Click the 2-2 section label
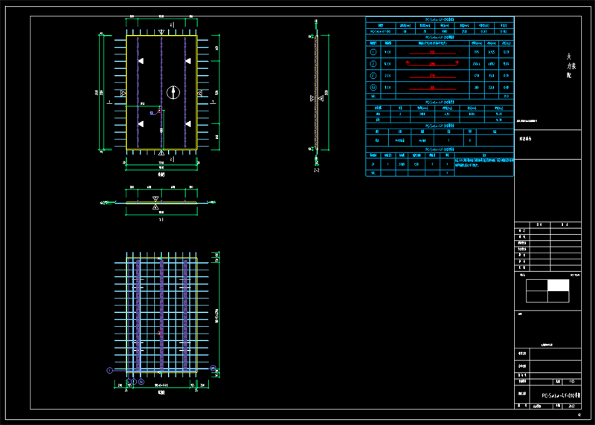 (317, 170)
